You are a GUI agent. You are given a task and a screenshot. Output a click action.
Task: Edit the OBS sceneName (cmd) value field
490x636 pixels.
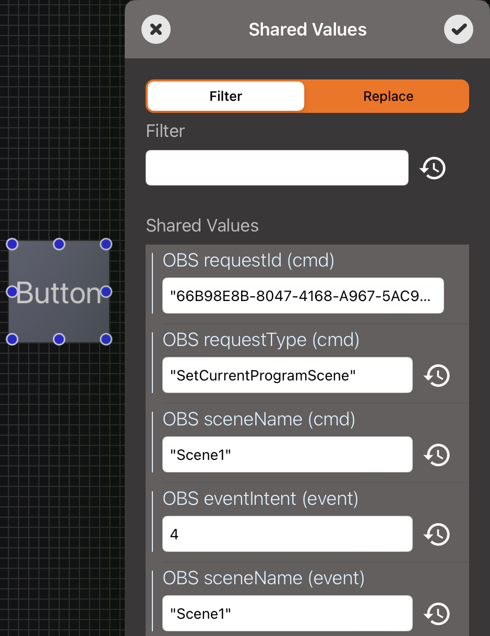point(288,455)
